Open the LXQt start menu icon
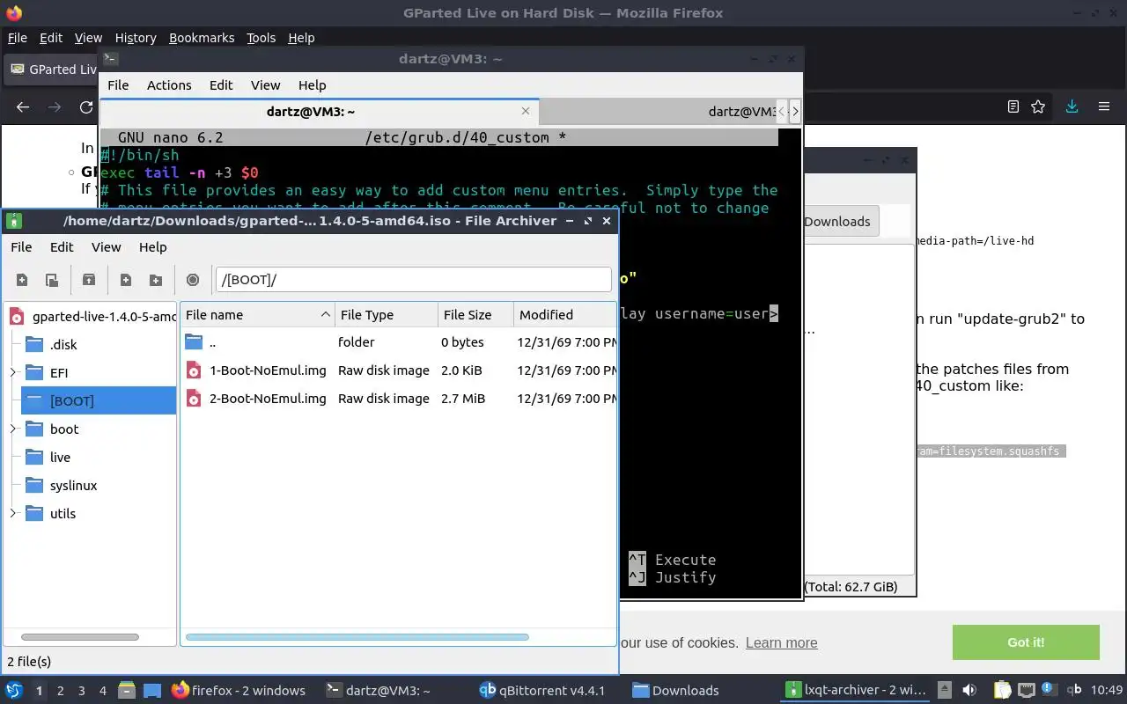1127x704 pixels. [14, 690]
